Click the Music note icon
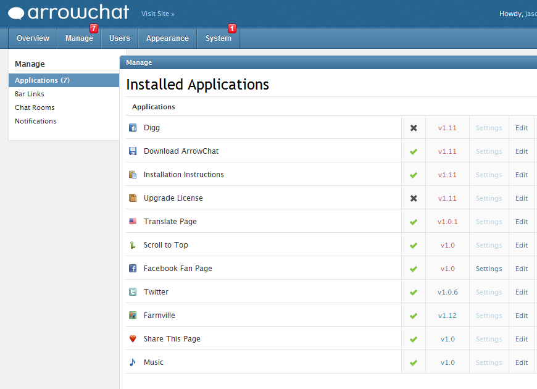537x389 pixels. pos(133,362)
